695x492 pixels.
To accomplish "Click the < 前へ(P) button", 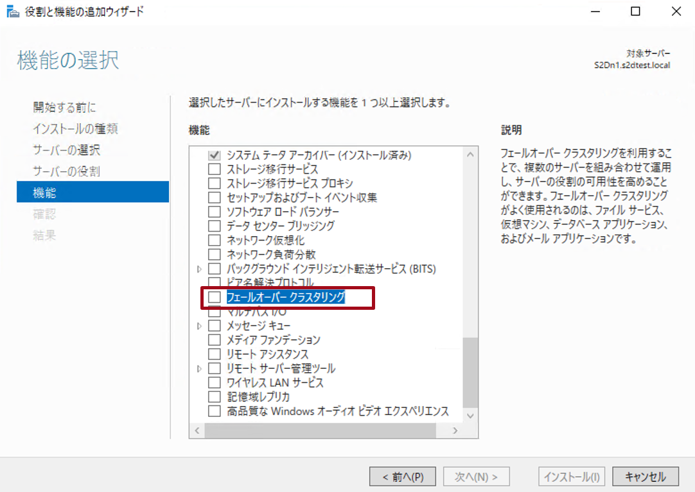I will pos(402,477).
